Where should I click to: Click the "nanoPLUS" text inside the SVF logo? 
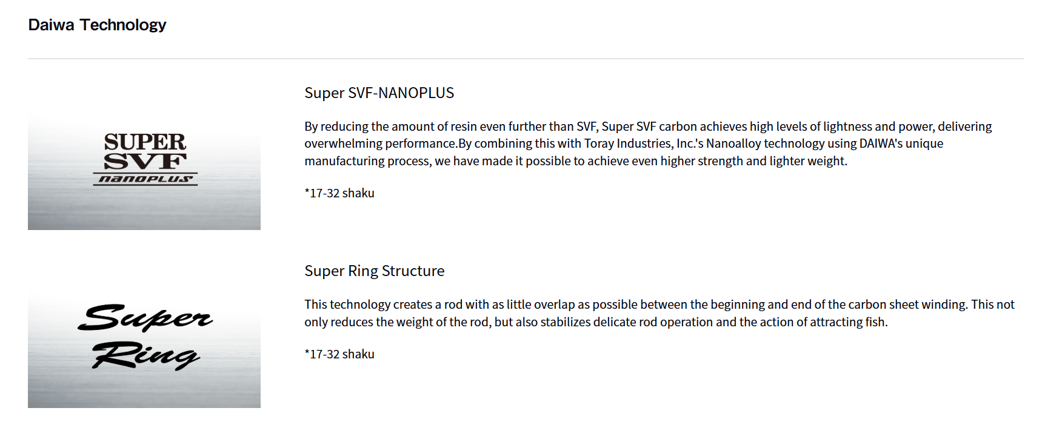tap(145, 179)
